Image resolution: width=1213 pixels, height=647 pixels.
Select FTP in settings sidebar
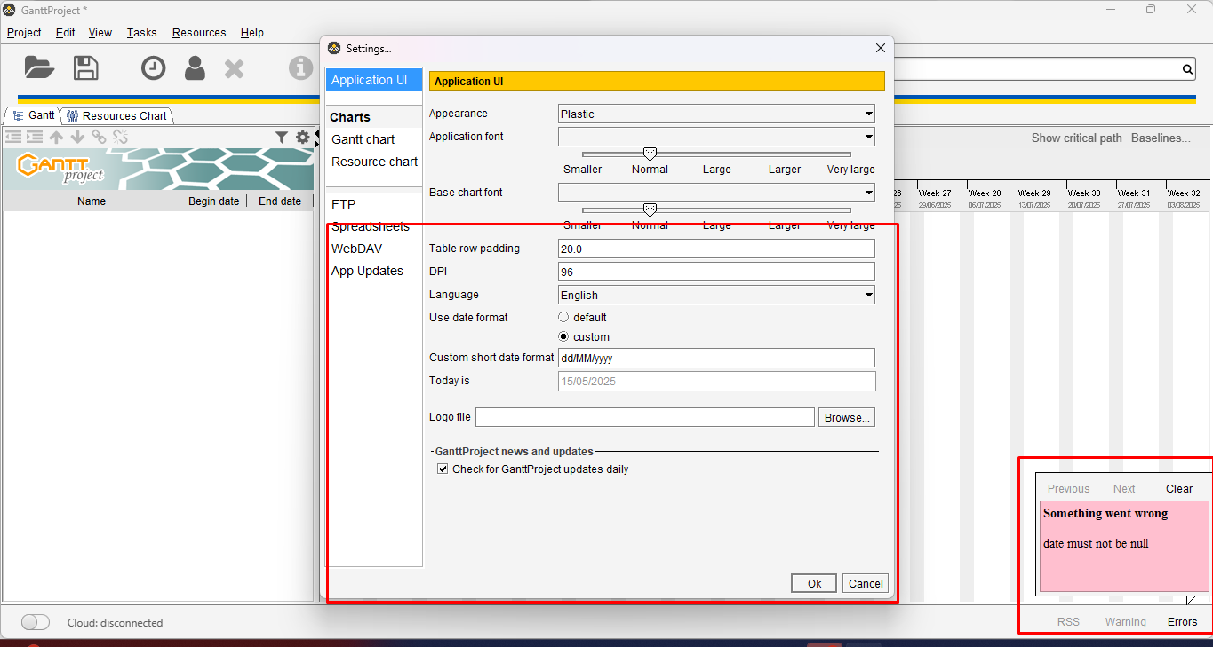pyautogui.click(x=343, y=204)
